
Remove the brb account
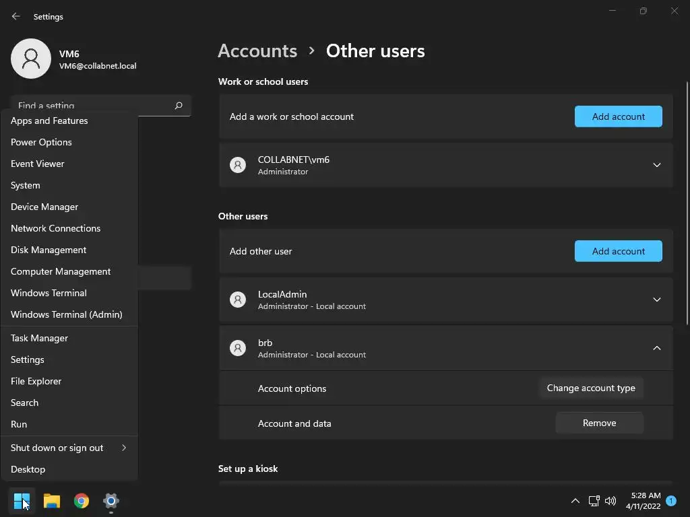point(599,423)
